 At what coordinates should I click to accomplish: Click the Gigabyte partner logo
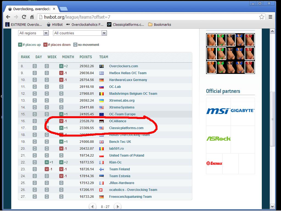pos(243,110)
